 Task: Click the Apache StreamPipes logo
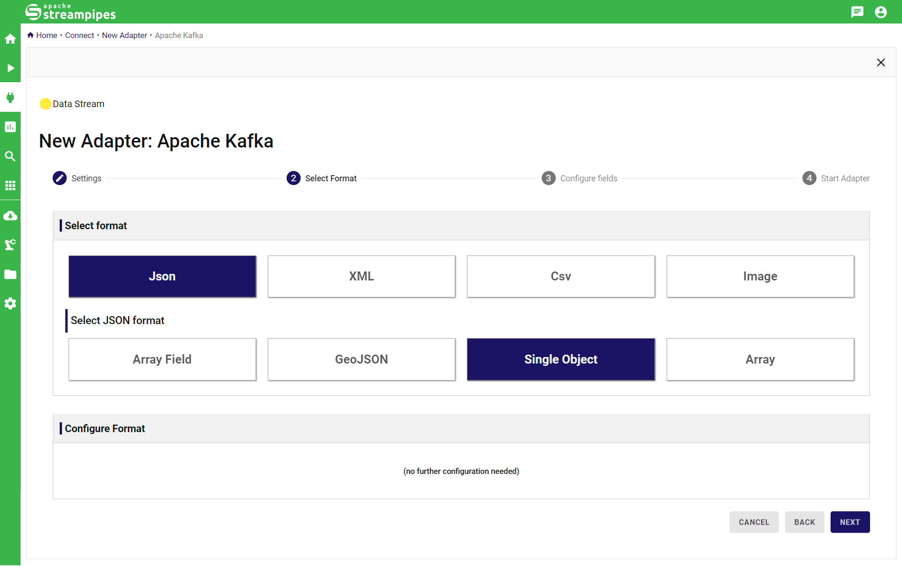pos(70,12)
